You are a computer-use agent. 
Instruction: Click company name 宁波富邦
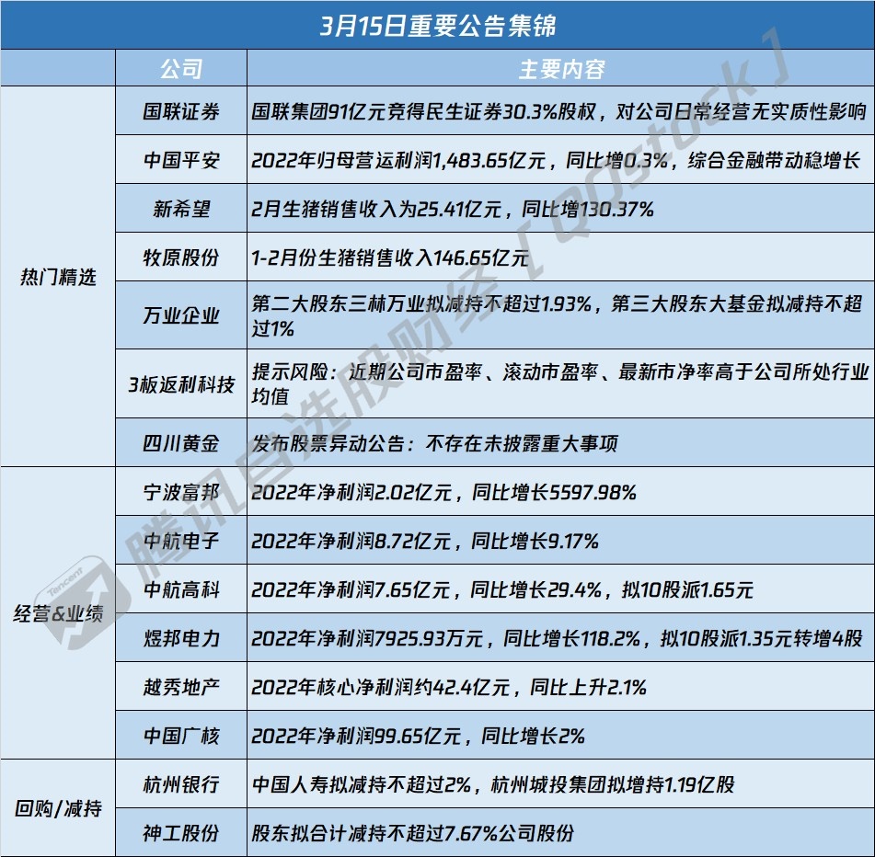[181, 492]
